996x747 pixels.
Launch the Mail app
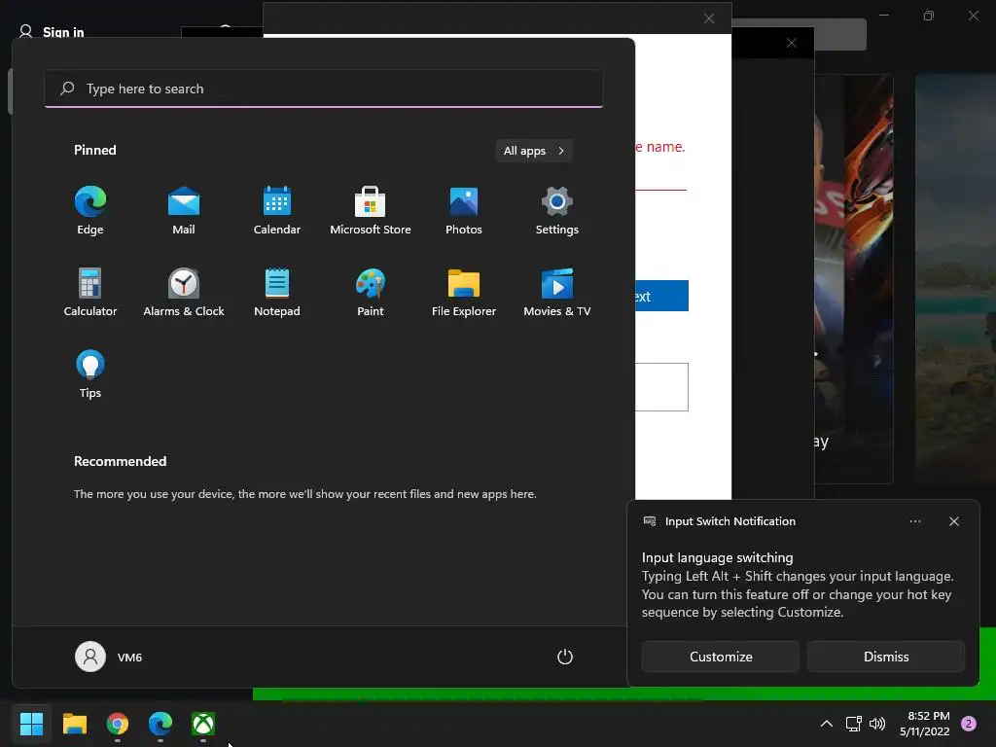coord(184,211)
